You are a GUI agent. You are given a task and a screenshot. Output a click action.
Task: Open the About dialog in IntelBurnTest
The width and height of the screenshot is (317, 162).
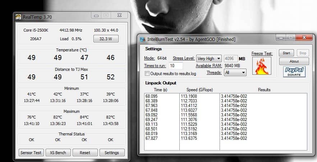point(294,61)
